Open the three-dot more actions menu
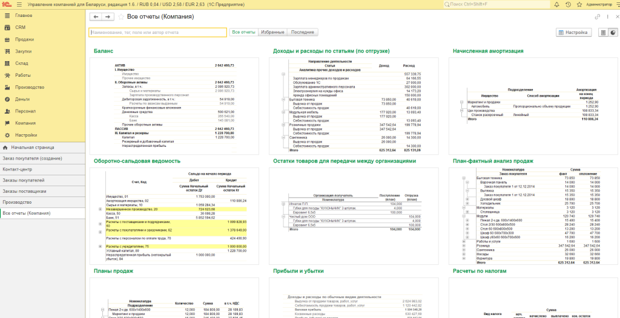Viewport: 620px width, 318px height. click(x=607, y=17)
